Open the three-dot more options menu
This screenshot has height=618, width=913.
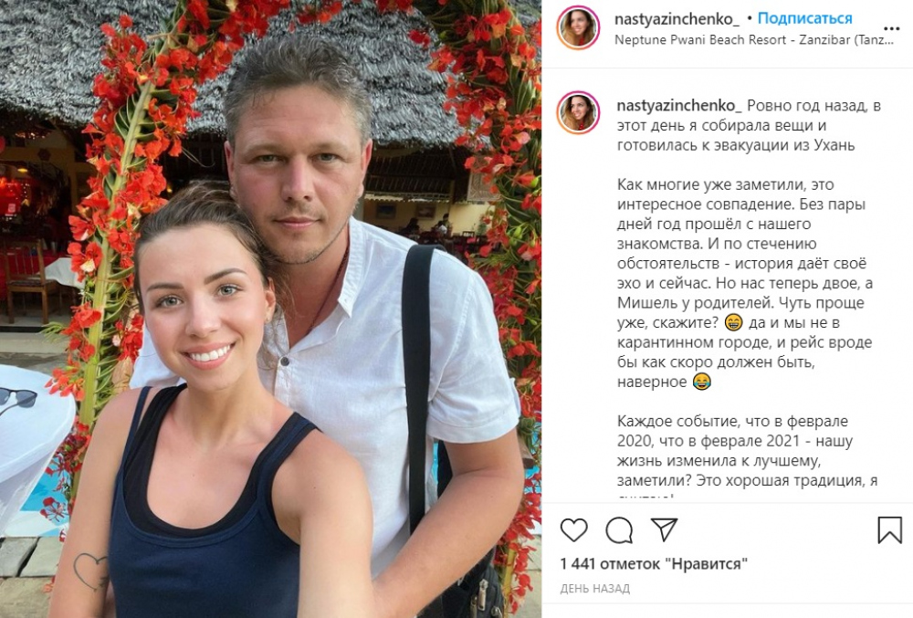tap(891, 28)
